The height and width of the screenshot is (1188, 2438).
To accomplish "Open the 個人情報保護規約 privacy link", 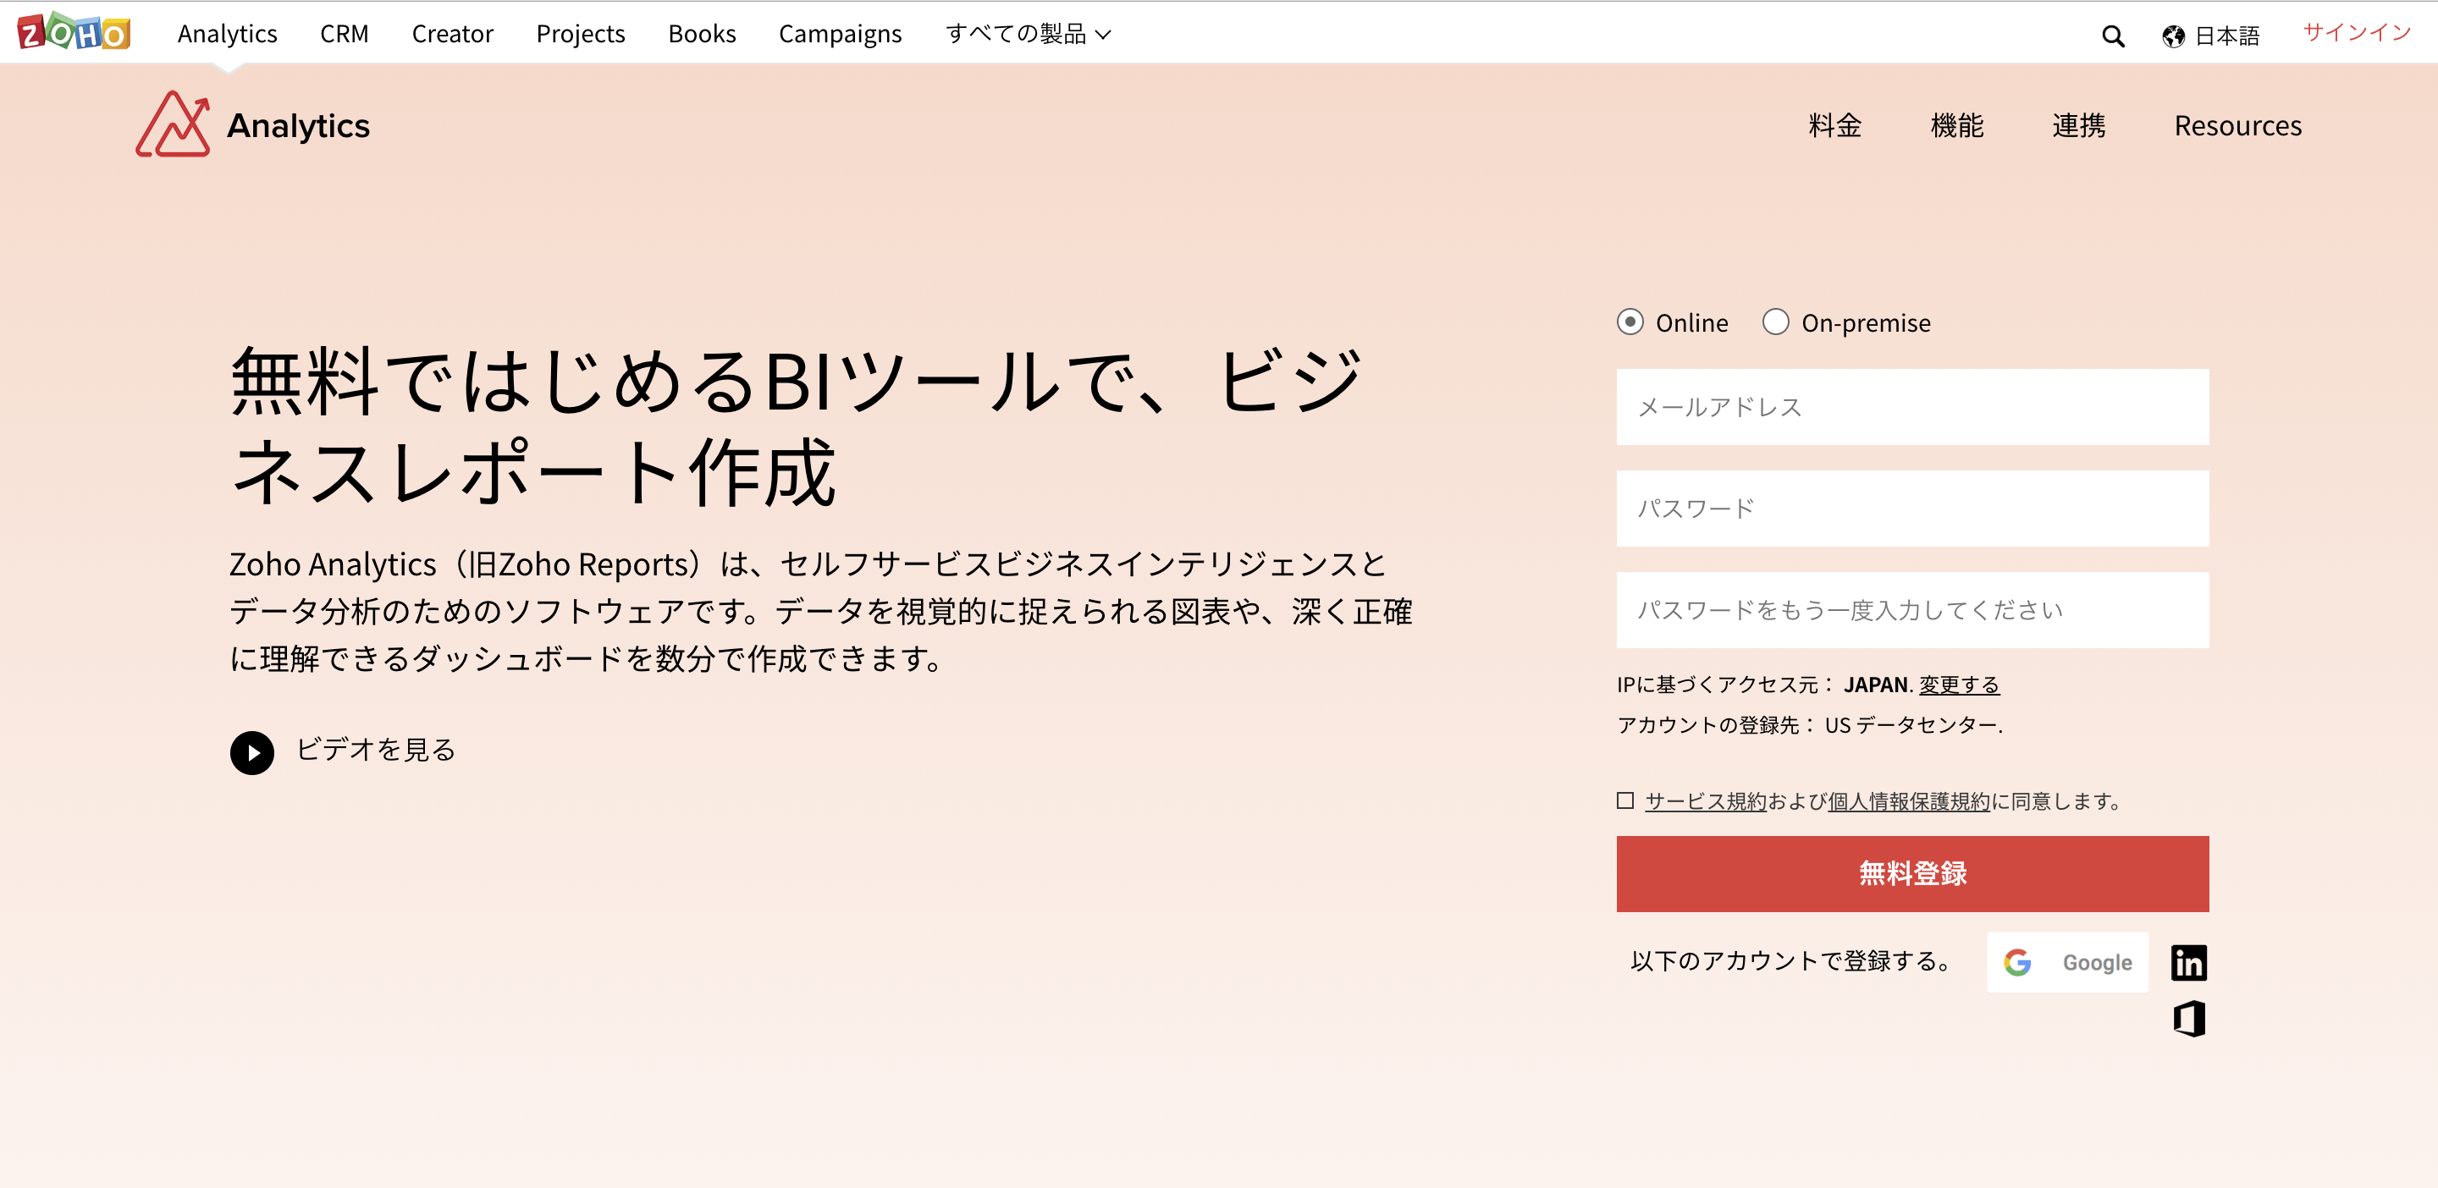I will [x=1909, y=801].
